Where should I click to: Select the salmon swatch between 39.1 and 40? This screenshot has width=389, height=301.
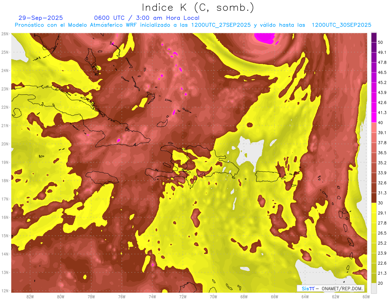coord(374,128)
